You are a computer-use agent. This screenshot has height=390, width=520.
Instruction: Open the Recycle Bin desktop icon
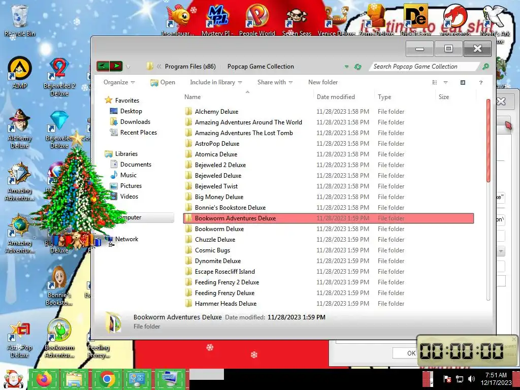tap(19, 20)
